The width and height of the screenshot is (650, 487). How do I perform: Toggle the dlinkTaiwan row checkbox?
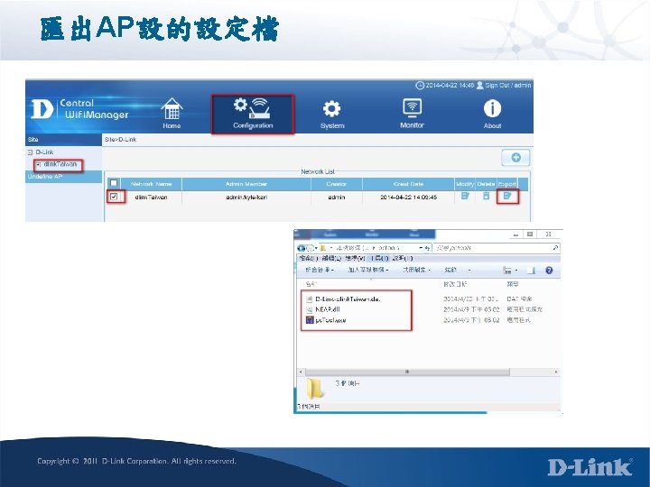click(x=114, y=197)
